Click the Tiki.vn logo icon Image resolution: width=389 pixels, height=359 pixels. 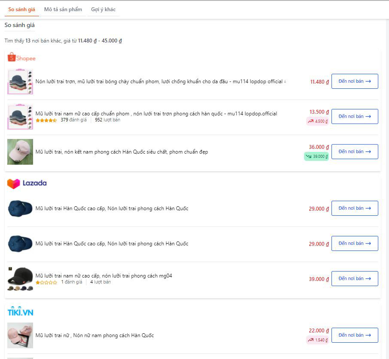point(20,312)
